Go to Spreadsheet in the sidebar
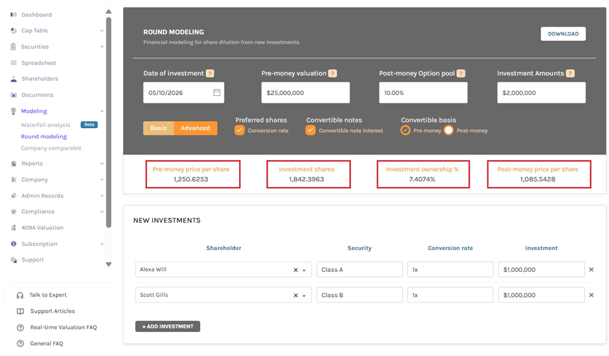This screenshot has width=609, height=356. [x=39, y=63]
